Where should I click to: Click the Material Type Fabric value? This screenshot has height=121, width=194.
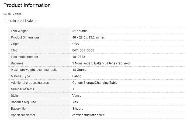click(x=77, y=76)
